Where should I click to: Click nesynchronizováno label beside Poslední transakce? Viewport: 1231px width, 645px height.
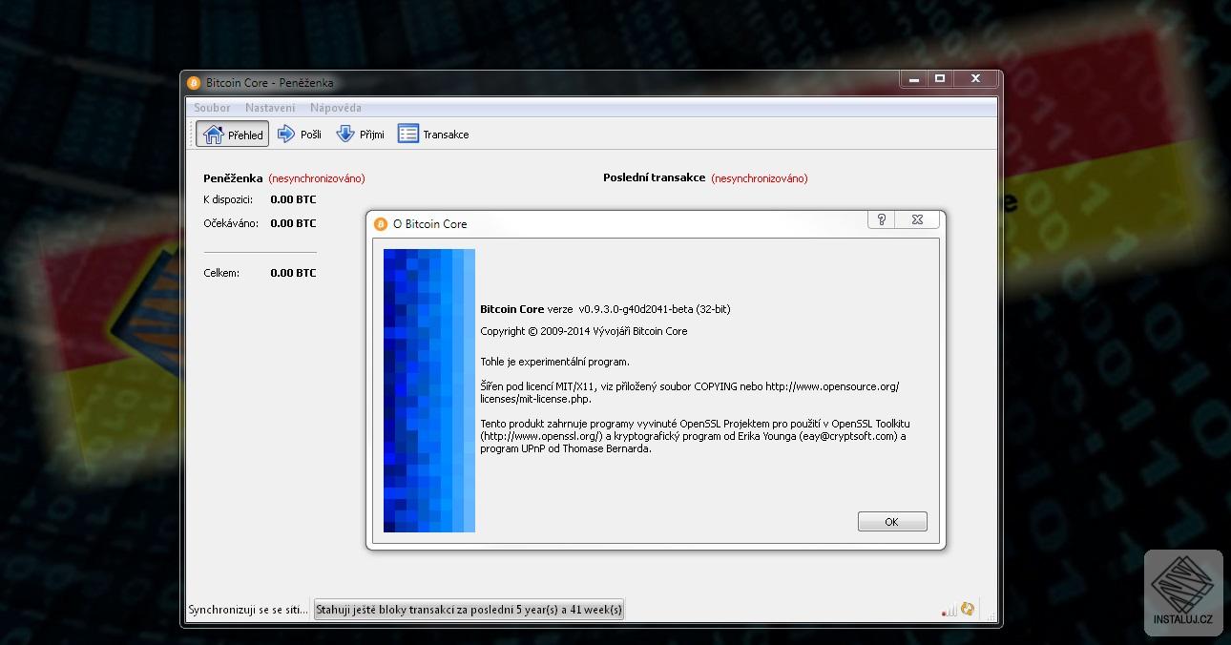(760, 178)
